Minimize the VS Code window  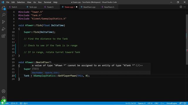click(171, 2)
